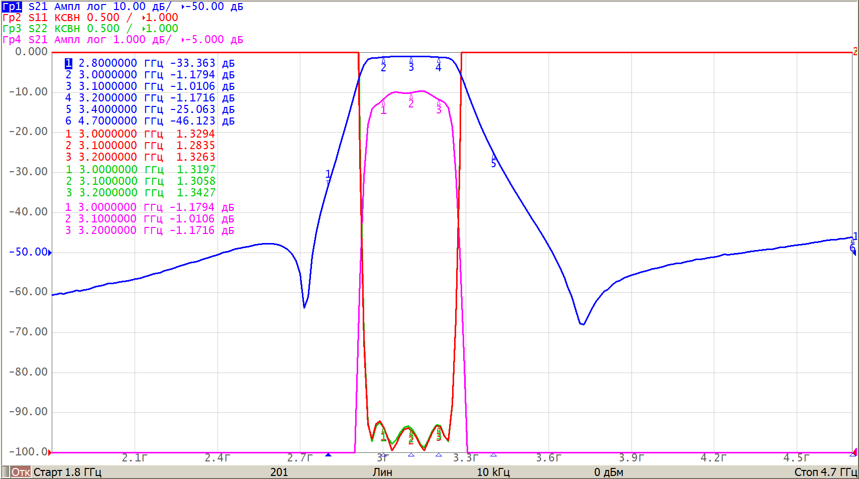The height and width of the screenshot is (479, 859).
Task: Click the 201 points count in status bar
Action: pyautogui.click(x=279, y=472)
